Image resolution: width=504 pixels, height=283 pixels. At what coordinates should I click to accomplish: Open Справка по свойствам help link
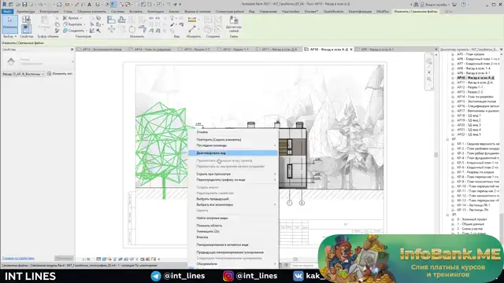tap(18, 258)
